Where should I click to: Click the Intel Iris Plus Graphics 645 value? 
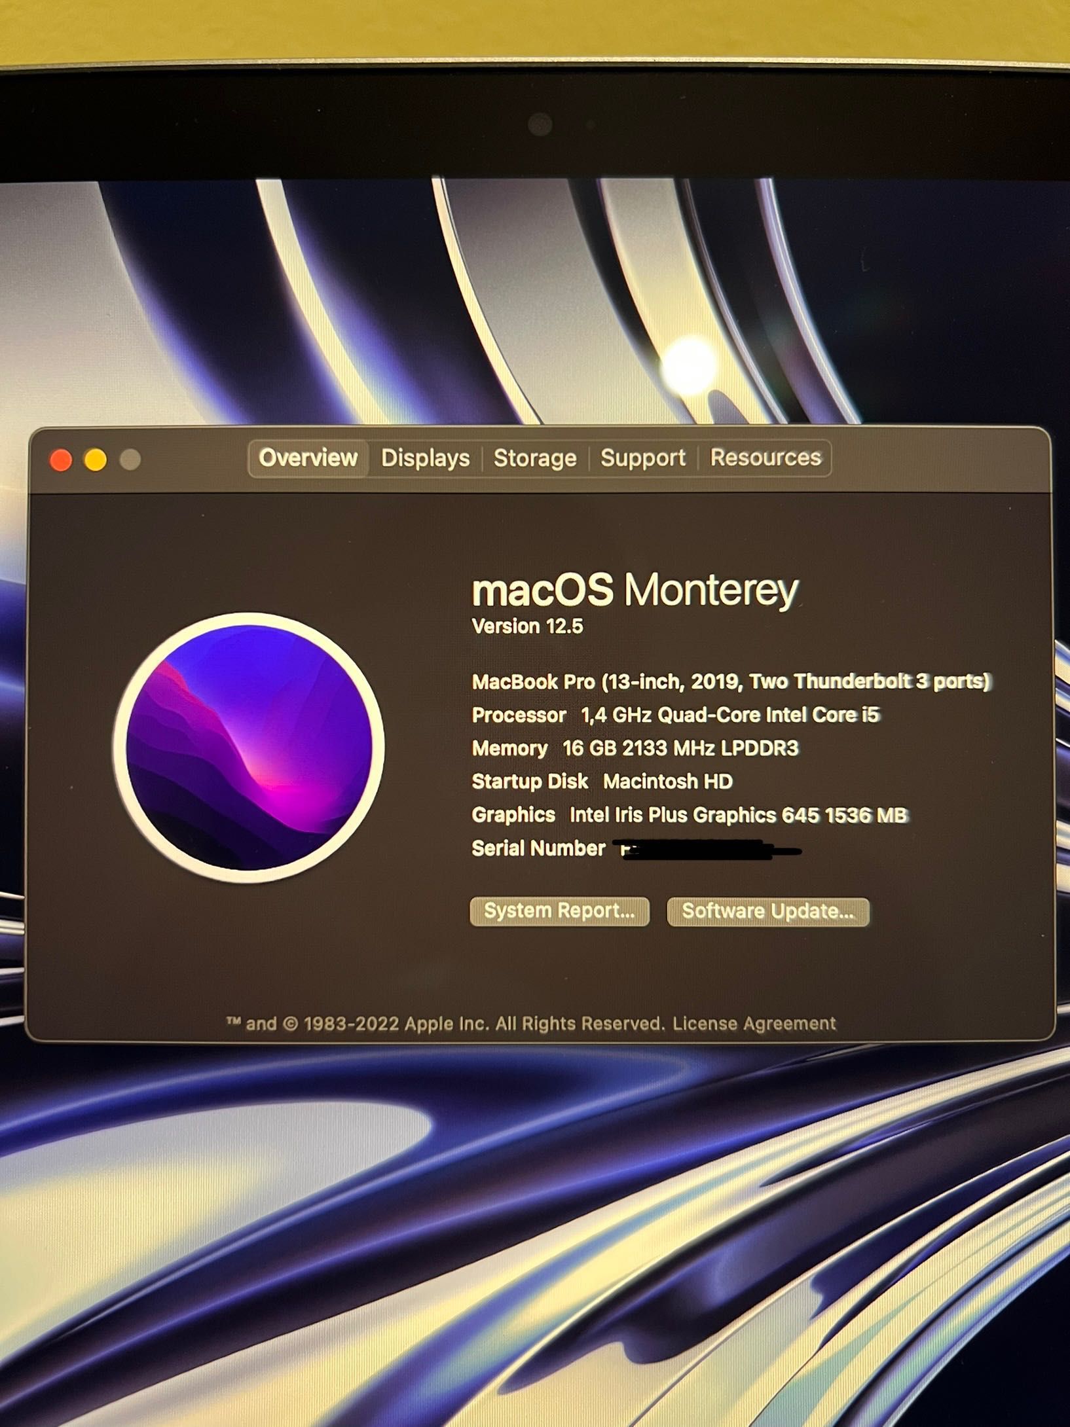(x=739, y=815)
